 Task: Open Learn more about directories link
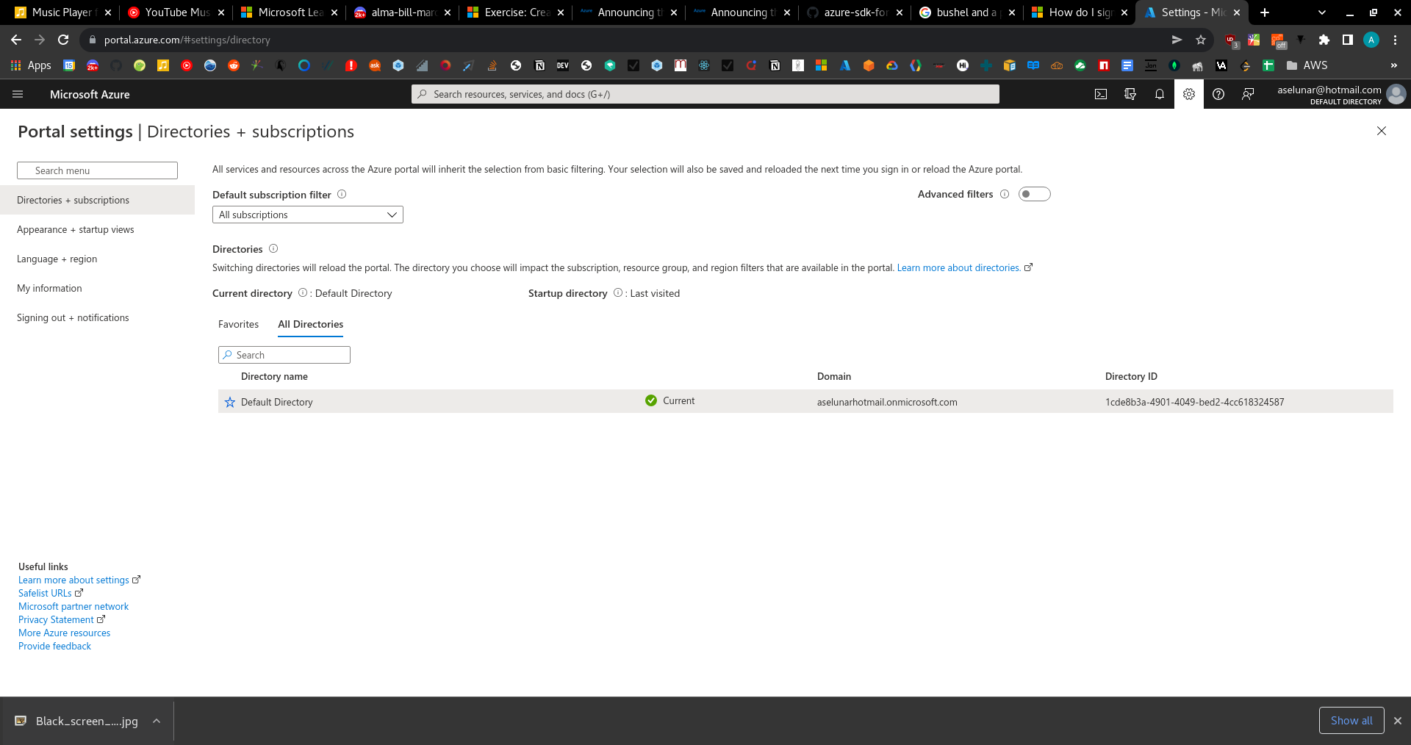pyautogui.click(x=959, y=267)
